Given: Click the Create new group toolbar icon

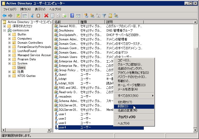Looking at the screenshot, I should coord(92,16).
